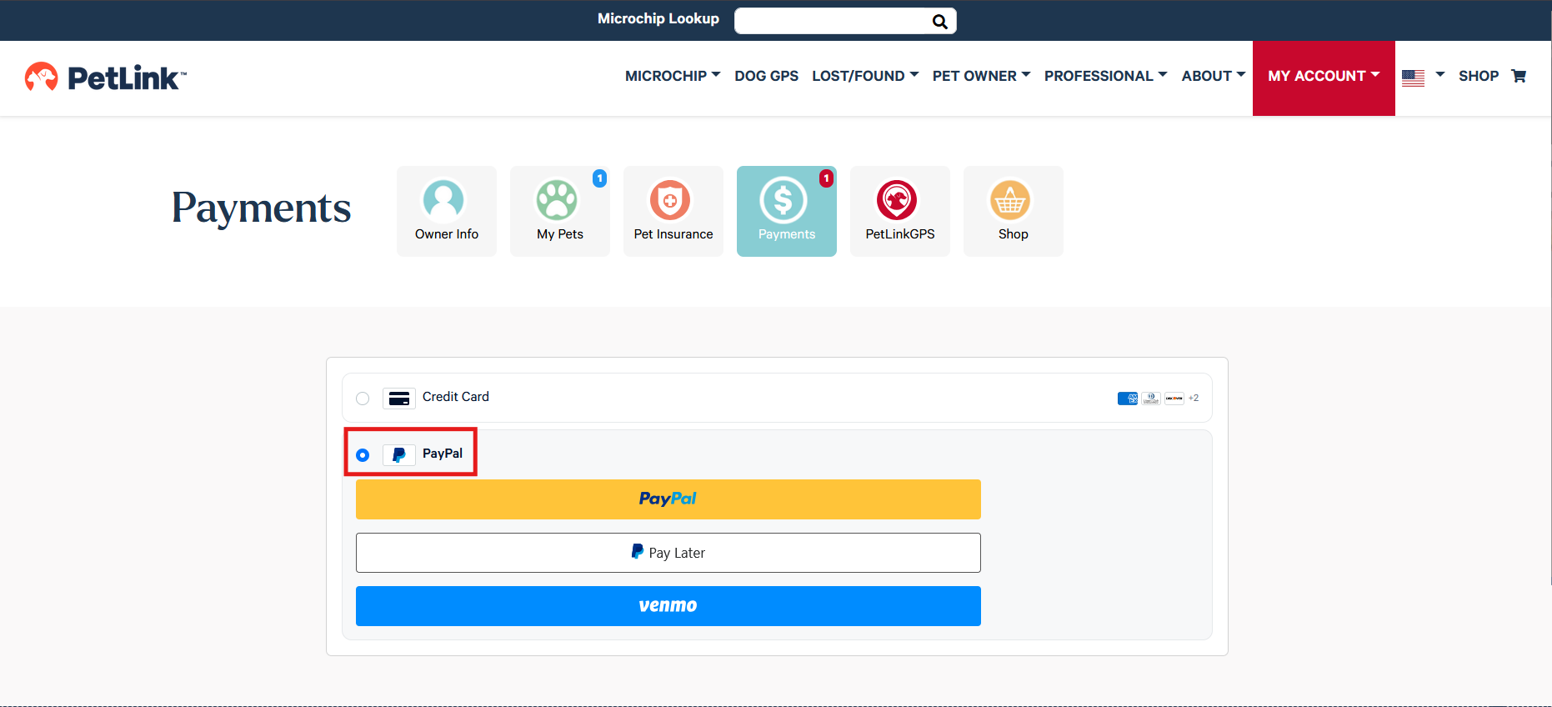Click the Payments page heading

pyautogui.click(x=261, y=208)
